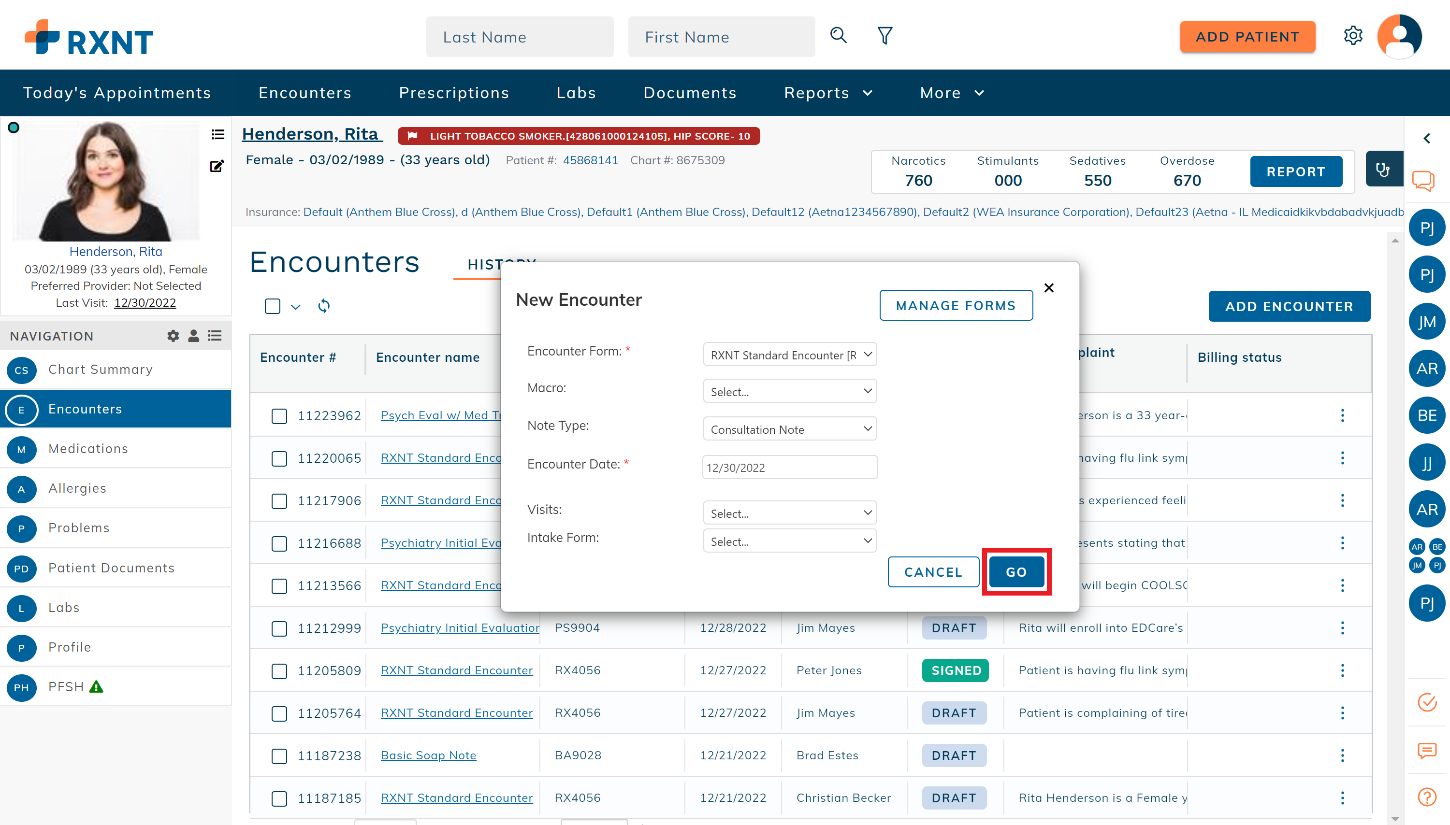1450x825 pixels.
Task: Toggle the select-all encounters checkbox
Action: pyautogui.click(x=273, y=306)
